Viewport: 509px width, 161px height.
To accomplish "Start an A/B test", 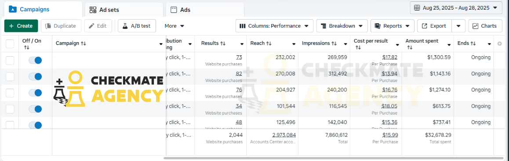I will pos(137,26).
